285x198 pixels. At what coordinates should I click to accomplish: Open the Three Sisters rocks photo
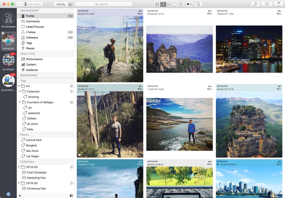(x=180, y=49)
